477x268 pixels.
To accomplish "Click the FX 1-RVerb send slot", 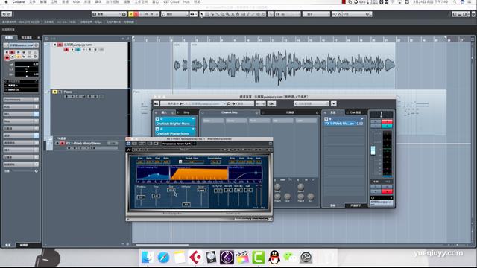I will click(344, 122).
